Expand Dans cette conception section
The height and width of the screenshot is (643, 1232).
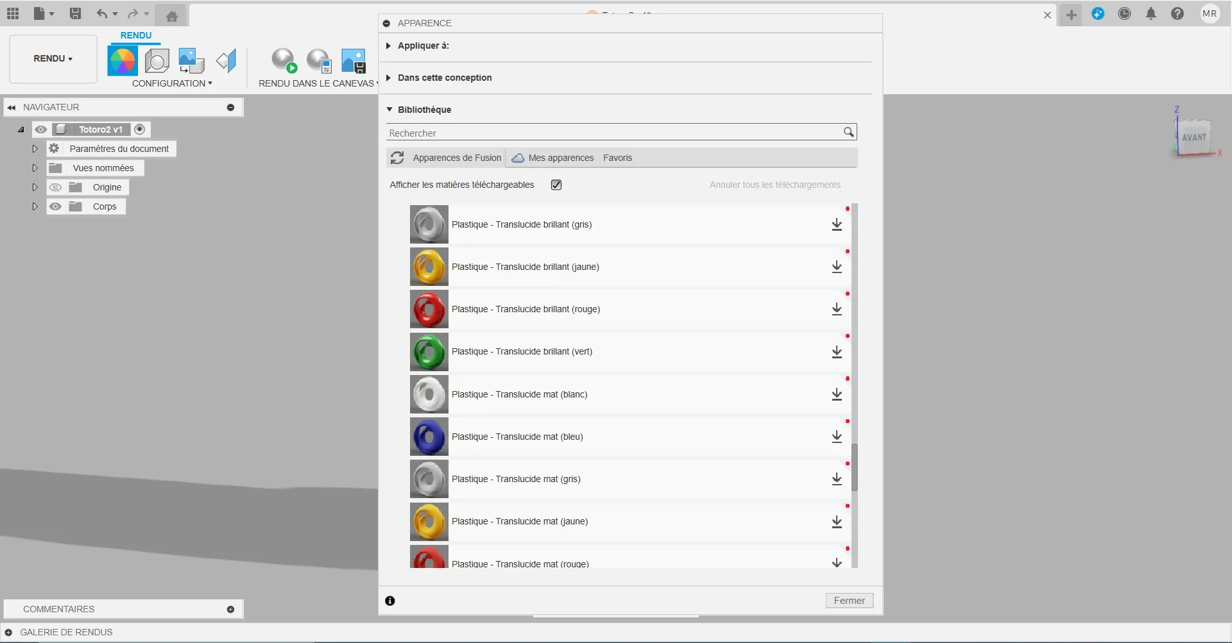(388, 78)
